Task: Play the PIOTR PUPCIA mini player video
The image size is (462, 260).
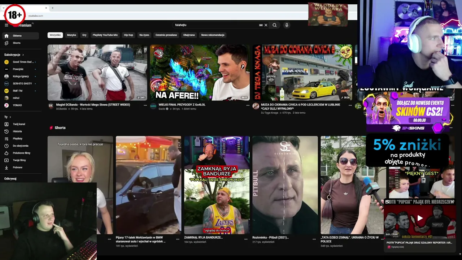Action: [x=420, y=218]
